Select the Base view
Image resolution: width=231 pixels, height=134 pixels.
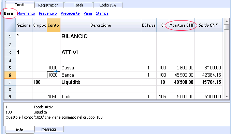tap(9, 13)
